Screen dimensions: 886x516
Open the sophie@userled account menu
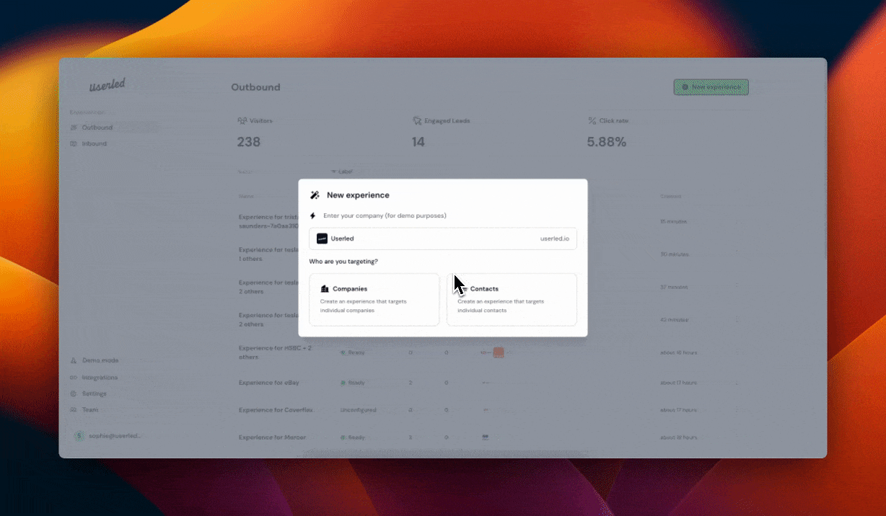tap(108, 436)
